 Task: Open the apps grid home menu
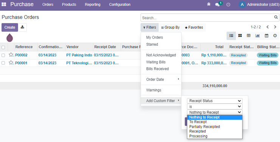(4, 4)
